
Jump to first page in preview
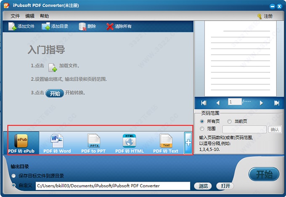click(x=204, y=103)
